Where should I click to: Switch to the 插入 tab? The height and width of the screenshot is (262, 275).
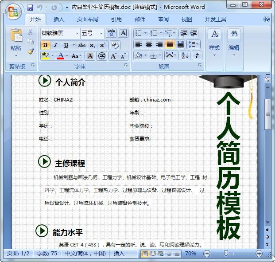[x=59, y=20]
